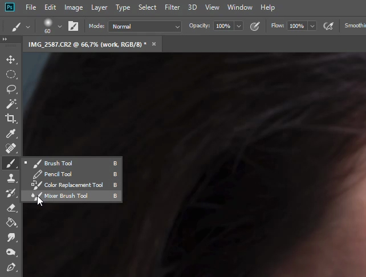Select the Paint Bucket tool
The image size is (366, 277).
coord(11,222)
